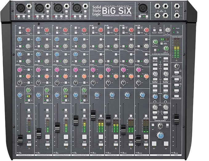Toggle the Alt monitor button
Screen dimensions: 209x161
pyautogui.click(x=153, y=125)
